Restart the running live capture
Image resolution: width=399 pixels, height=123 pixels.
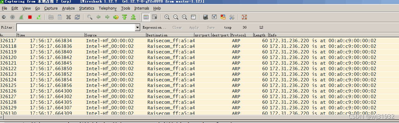(x=39, y=17)
